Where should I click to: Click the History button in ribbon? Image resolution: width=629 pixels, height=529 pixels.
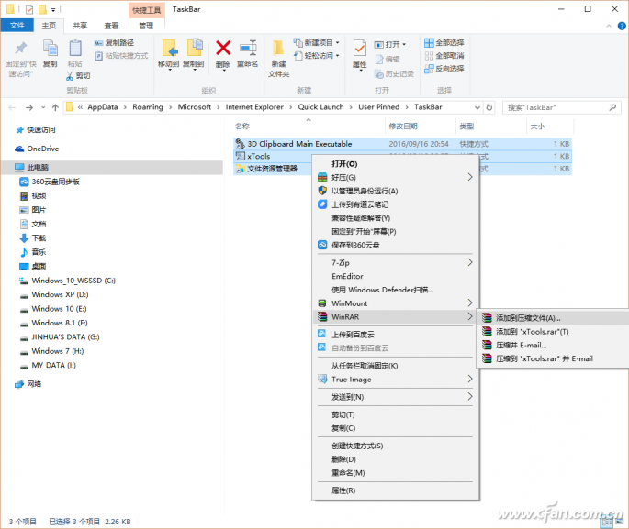click(394, 74)
